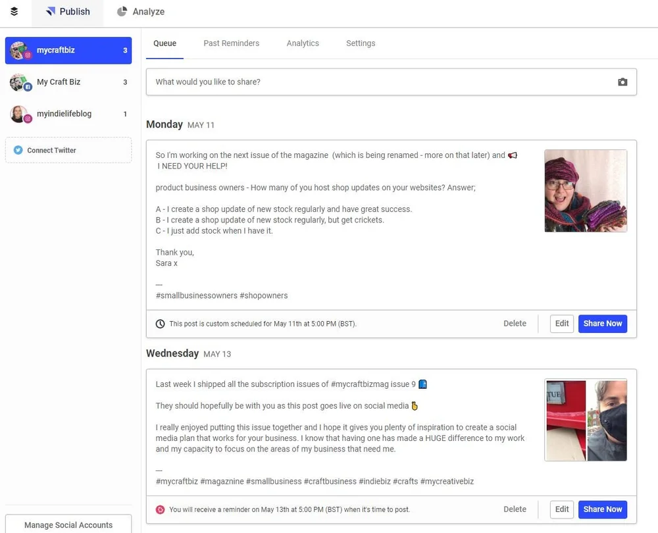
Task: Click the camera icon in composer
Action: (x=622, y=82)
